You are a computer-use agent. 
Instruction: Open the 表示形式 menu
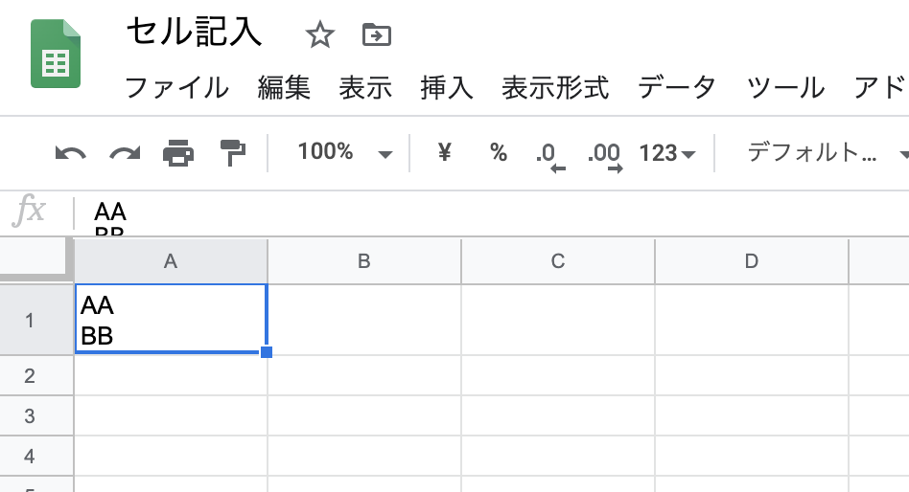(x=555, y=88)
